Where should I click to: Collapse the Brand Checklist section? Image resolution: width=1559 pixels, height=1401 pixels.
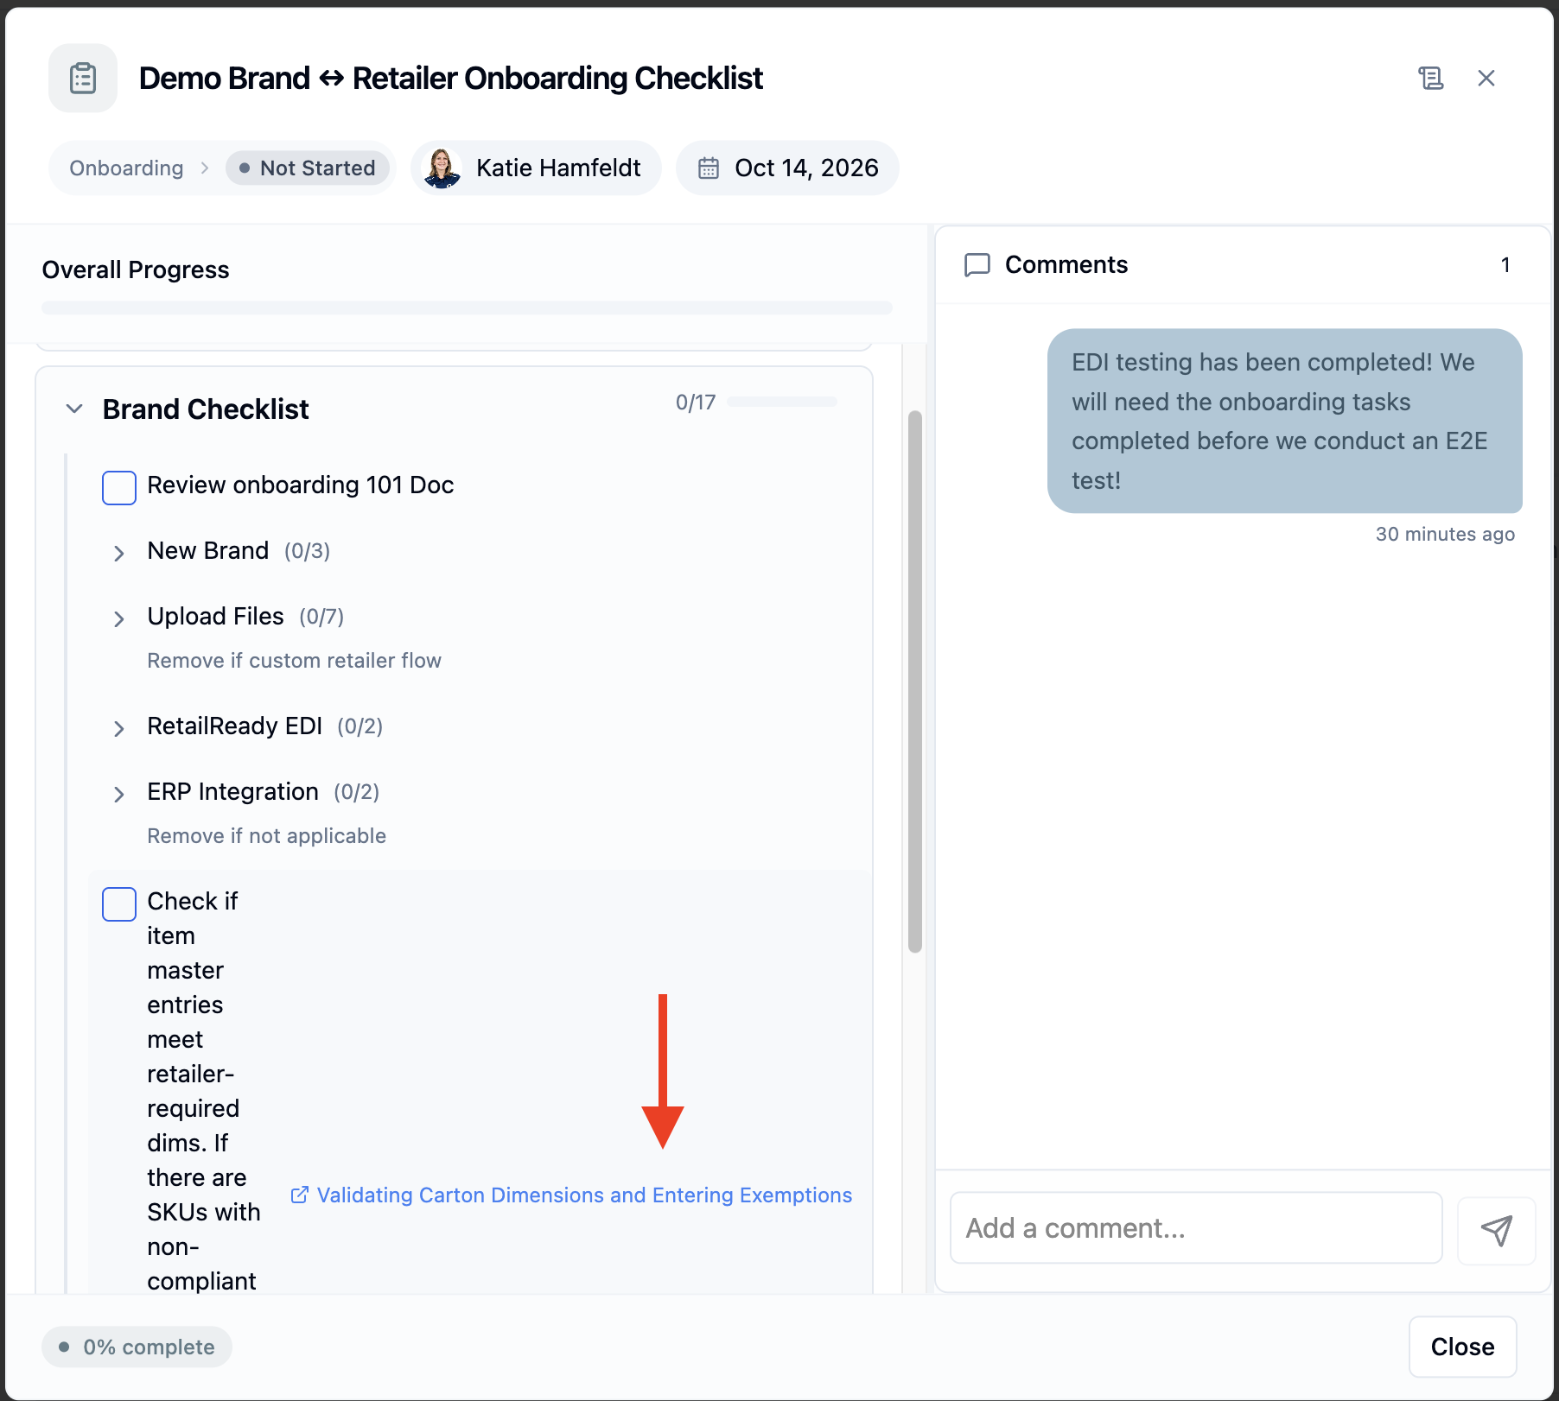coord(74,409)
